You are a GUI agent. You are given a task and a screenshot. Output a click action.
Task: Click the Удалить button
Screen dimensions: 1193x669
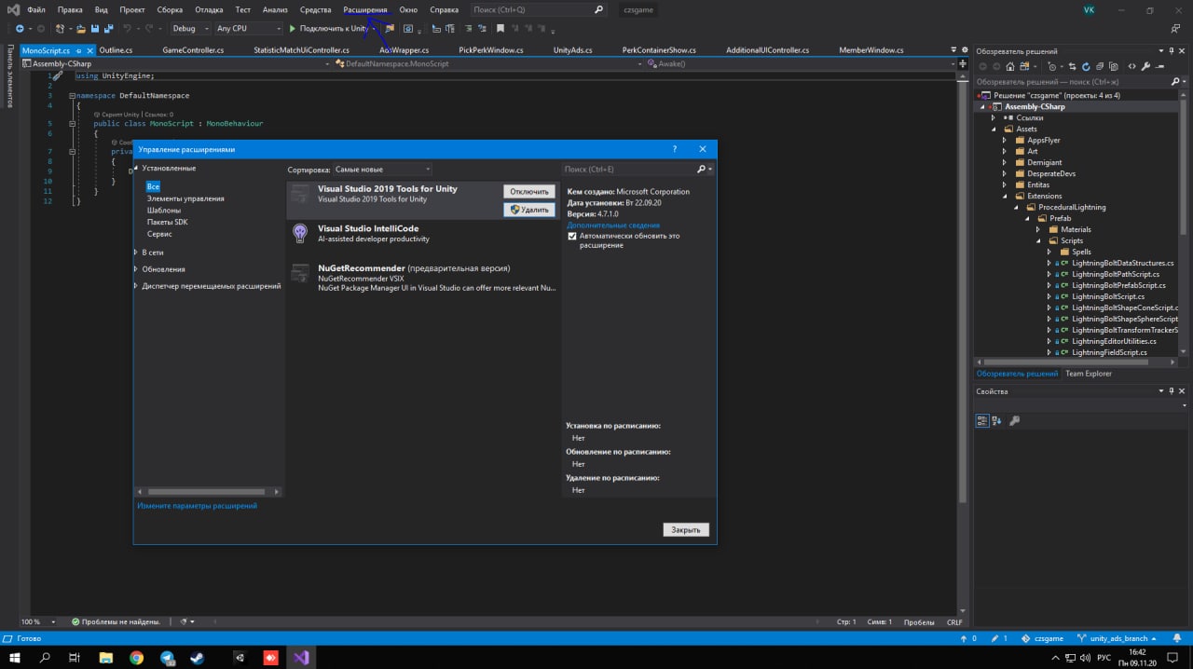click(x=529, y=210)
